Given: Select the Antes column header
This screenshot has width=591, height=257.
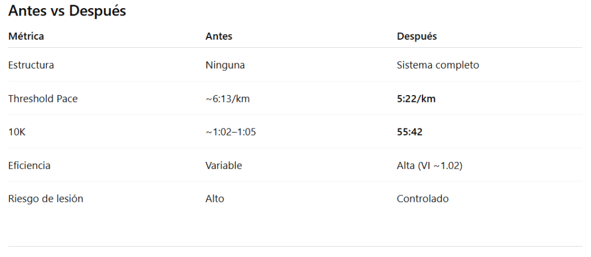Looking at the screenshot, I should pos(219,36).
